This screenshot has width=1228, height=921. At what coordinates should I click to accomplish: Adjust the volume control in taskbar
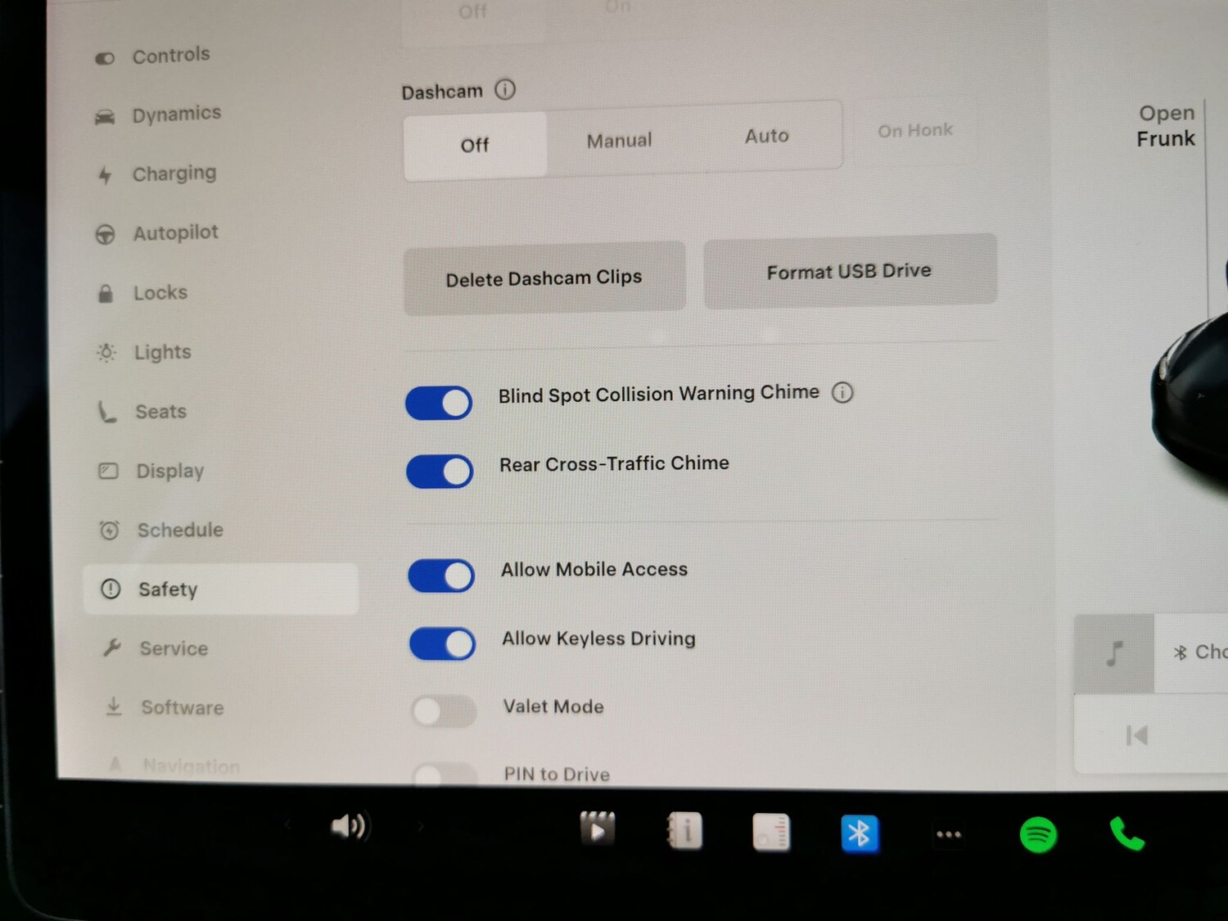[350, 825]
